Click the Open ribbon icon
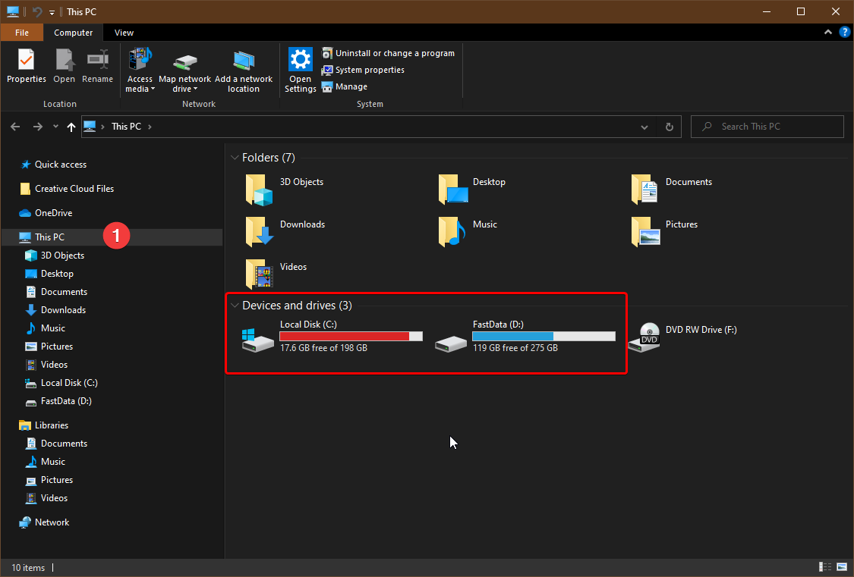854x577 pixels. pyautogui.click(x=65, y=66)
